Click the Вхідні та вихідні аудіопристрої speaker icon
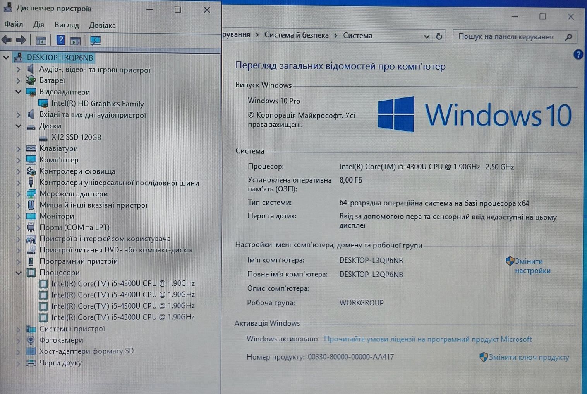This screenshot has width=587, height=394. pos(31,114)
